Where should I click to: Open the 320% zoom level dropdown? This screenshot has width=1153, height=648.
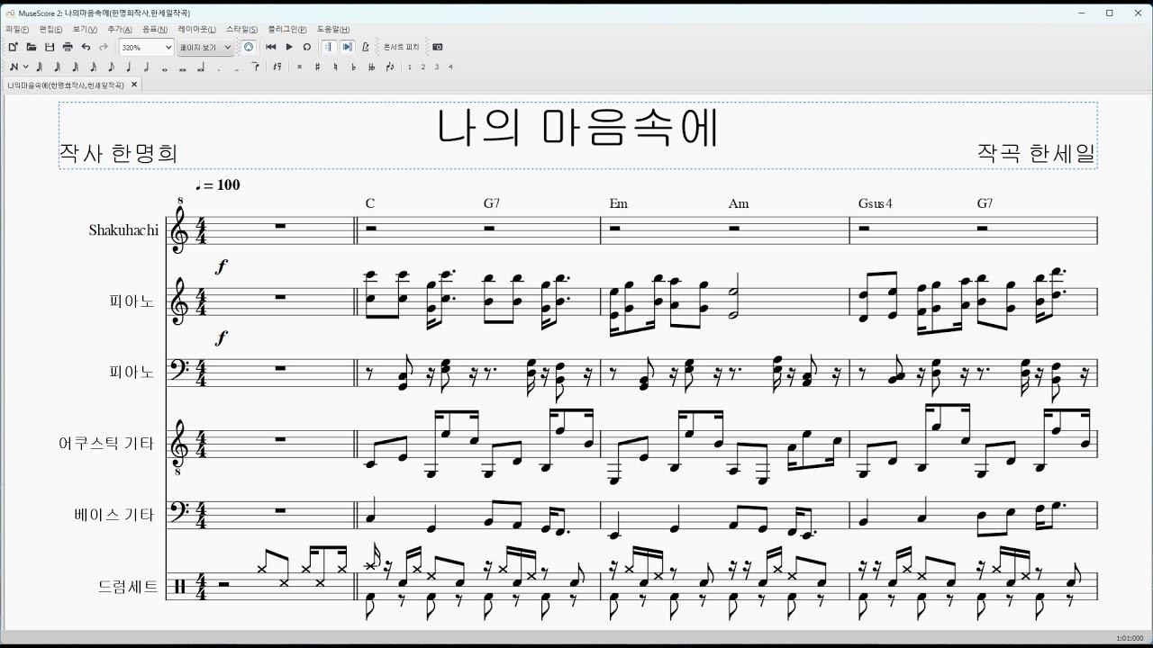146,47
